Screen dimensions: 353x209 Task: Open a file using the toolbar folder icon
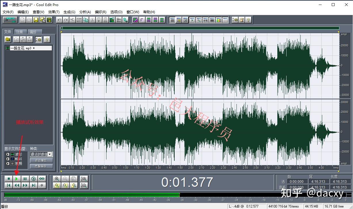click(x=29, y=20)
